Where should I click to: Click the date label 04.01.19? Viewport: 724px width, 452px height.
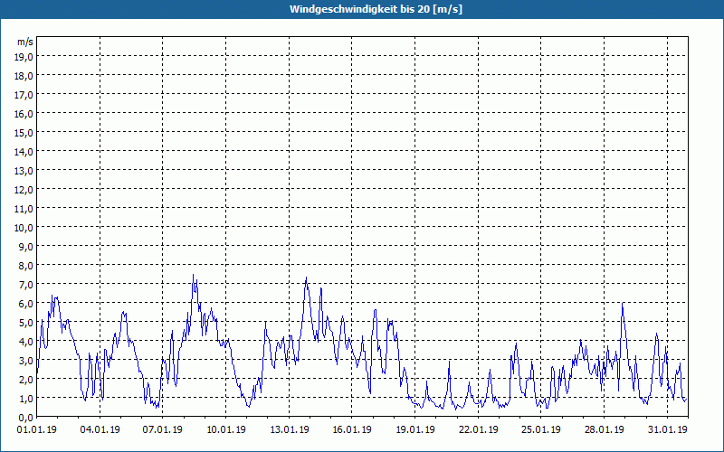100,429
